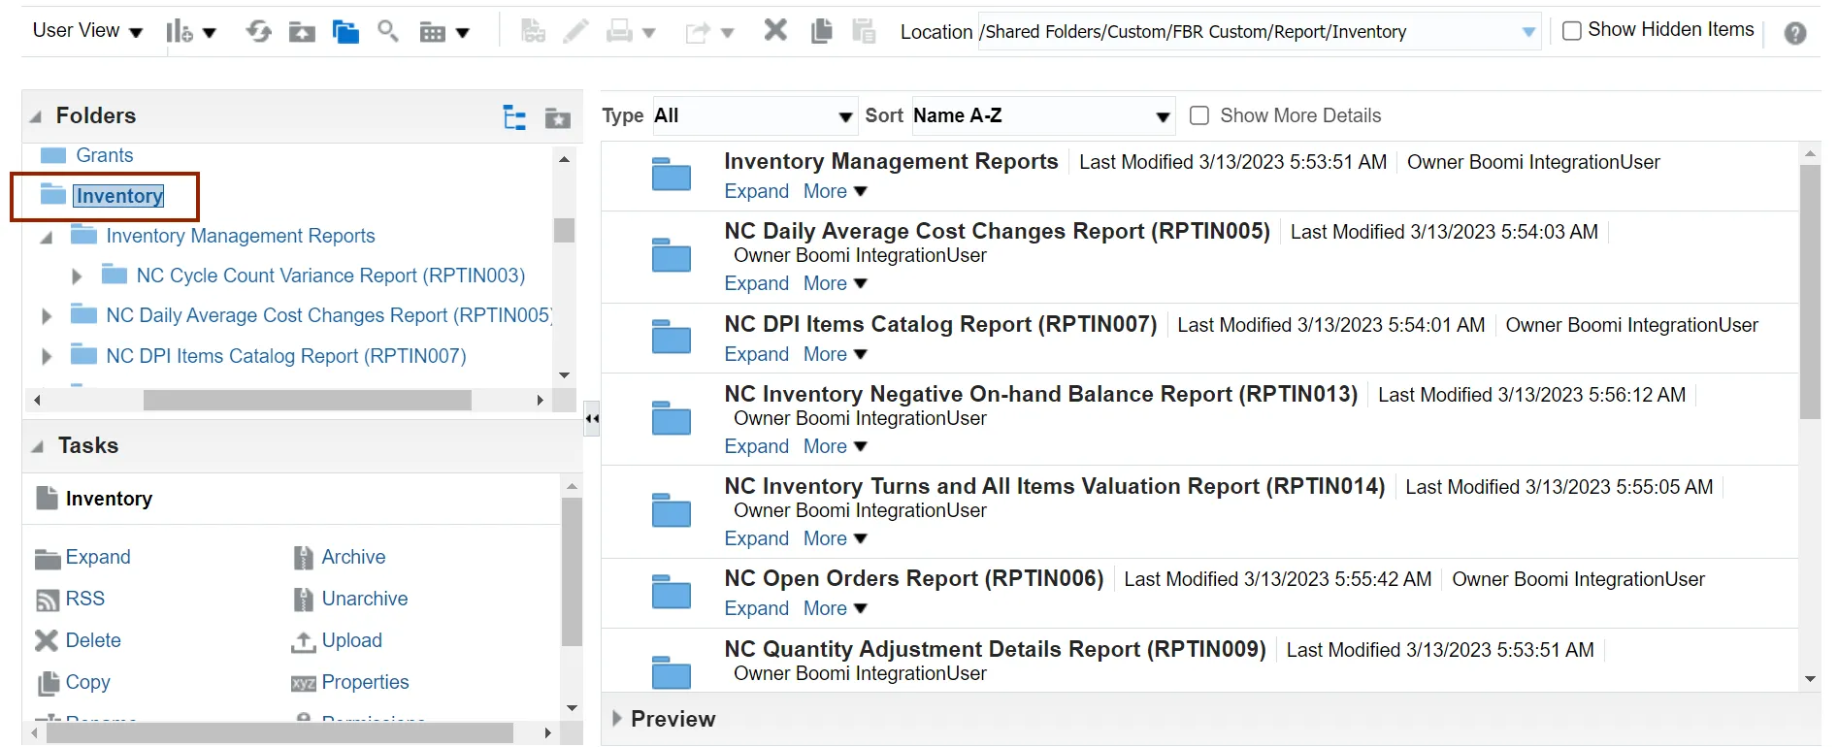Go up one folder level icon

tap(302, 33)
